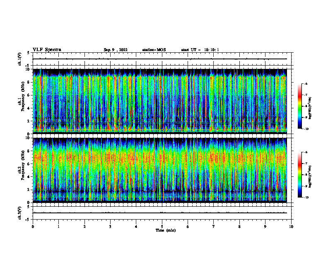The image size is (328, 254).
Task: Click the 4 kHz tick label on ch.2 axis
Action: pos(29,177)
